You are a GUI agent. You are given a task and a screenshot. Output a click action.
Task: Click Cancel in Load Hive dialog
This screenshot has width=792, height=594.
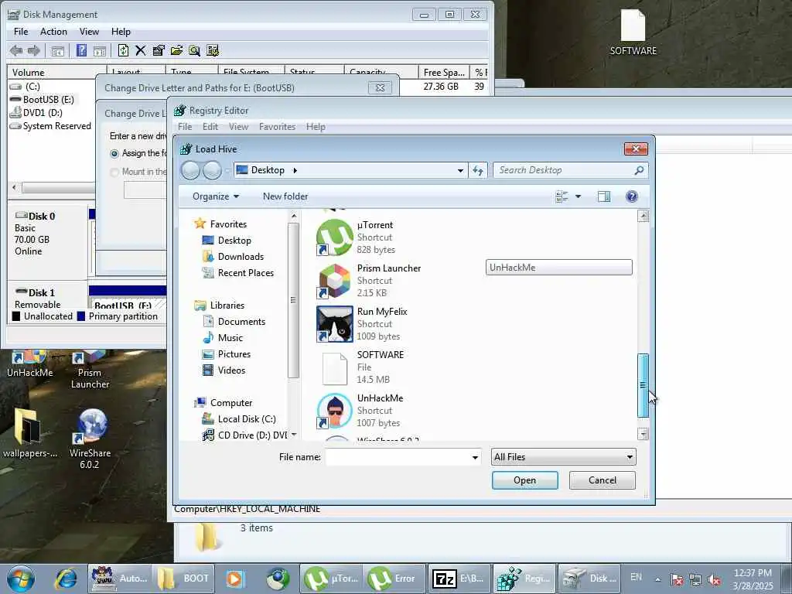coord(602,480)
